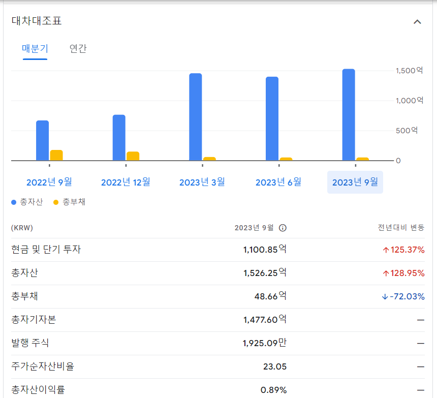
Task: Click the 대차대조표 section title
Action: coord(37,21)
